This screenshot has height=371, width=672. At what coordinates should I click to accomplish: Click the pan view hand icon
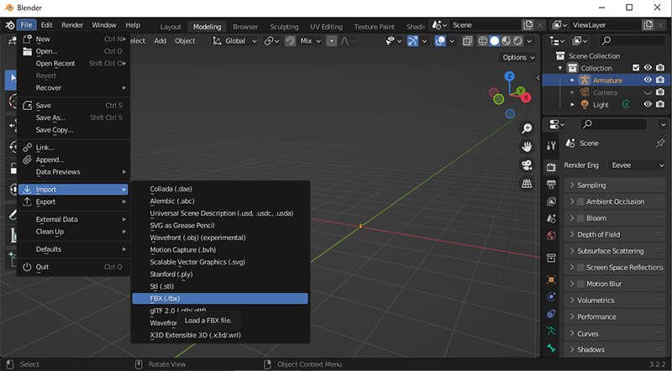point(527,146)
